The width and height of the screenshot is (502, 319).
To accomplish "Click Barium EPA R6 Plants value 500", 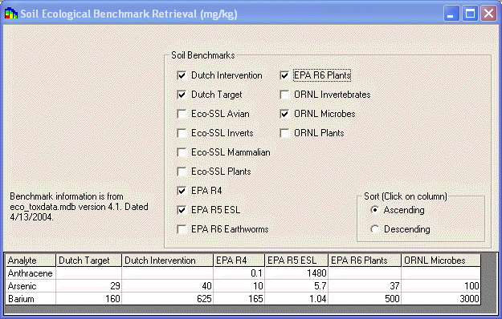I will pos(365,299).
